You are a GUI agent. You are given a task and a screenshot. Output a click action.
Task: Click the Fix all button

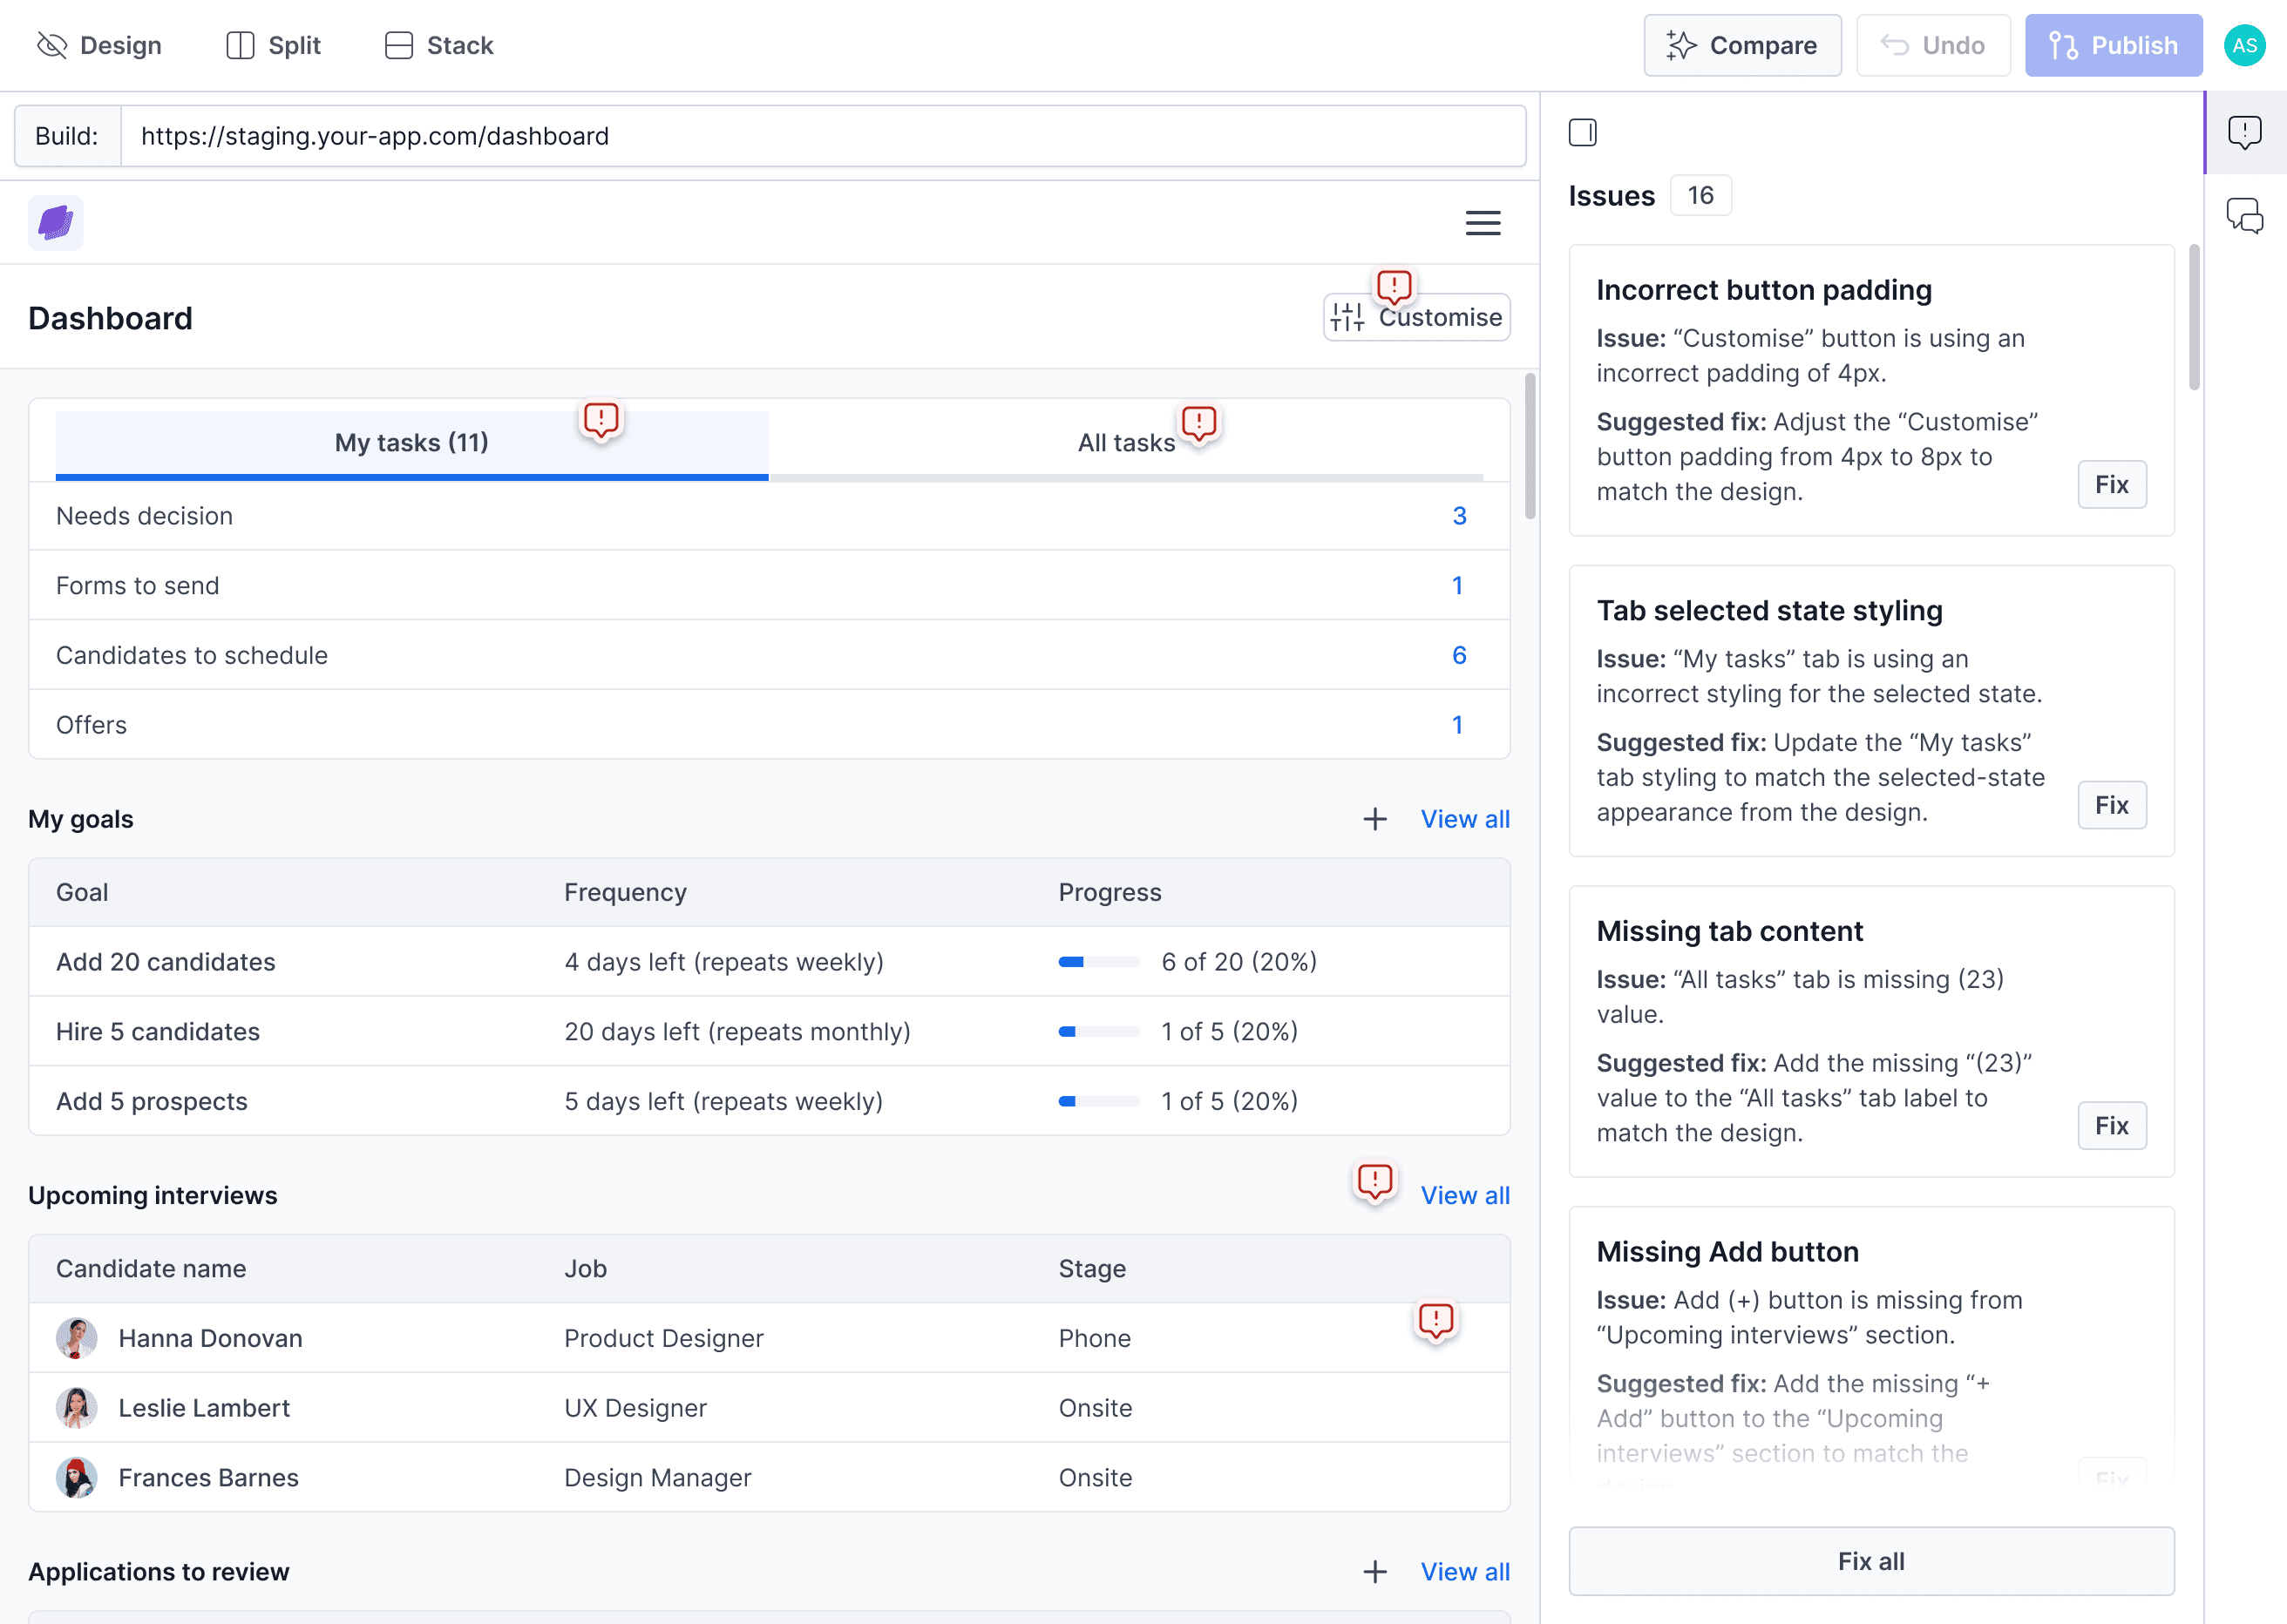(1870, 1561)
